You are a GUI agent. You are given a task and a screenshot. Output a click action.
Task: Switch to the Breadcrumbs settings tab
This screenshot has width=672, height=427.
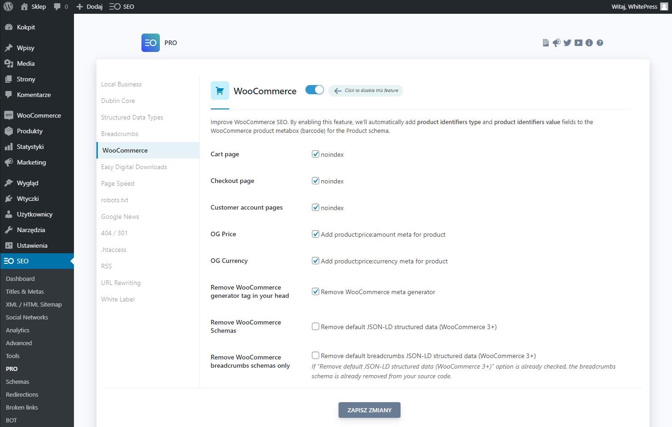(x=120, y=134)
